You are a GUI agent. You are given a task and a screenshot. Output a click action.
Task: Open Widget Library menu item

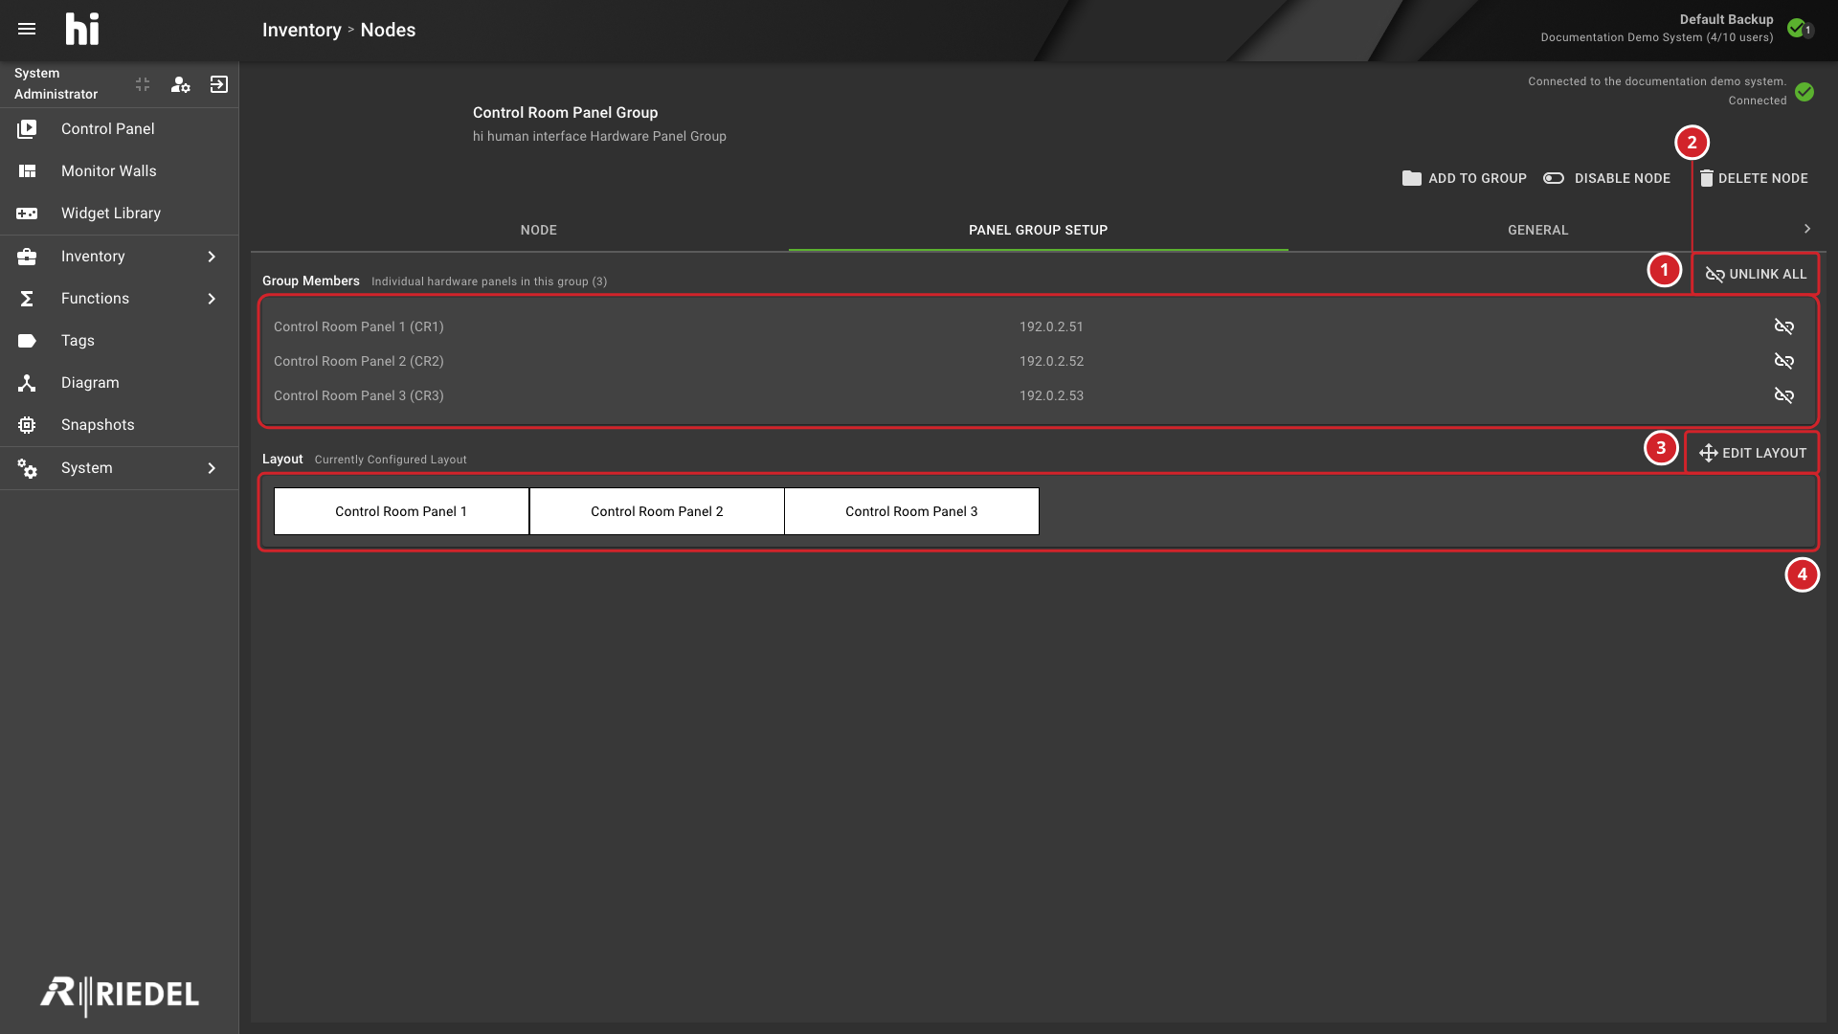pyautogui.click(x=119, y=213)
